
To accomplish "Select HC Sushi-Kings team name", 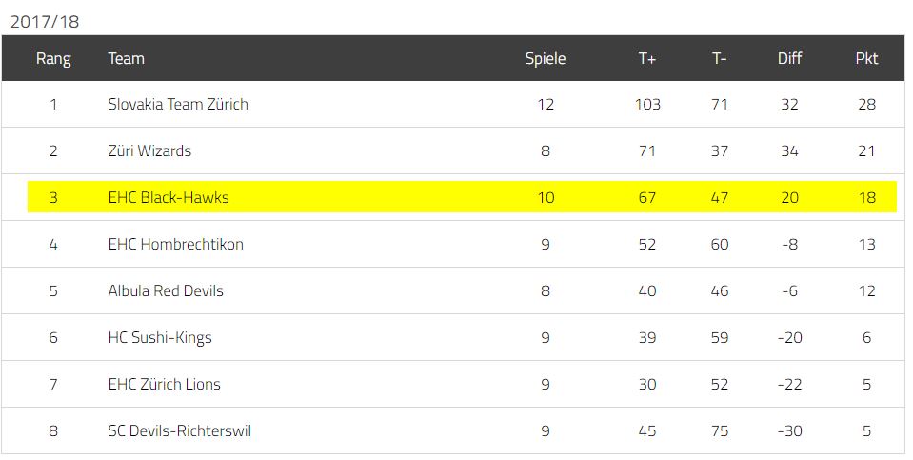I will coord(160,338).
